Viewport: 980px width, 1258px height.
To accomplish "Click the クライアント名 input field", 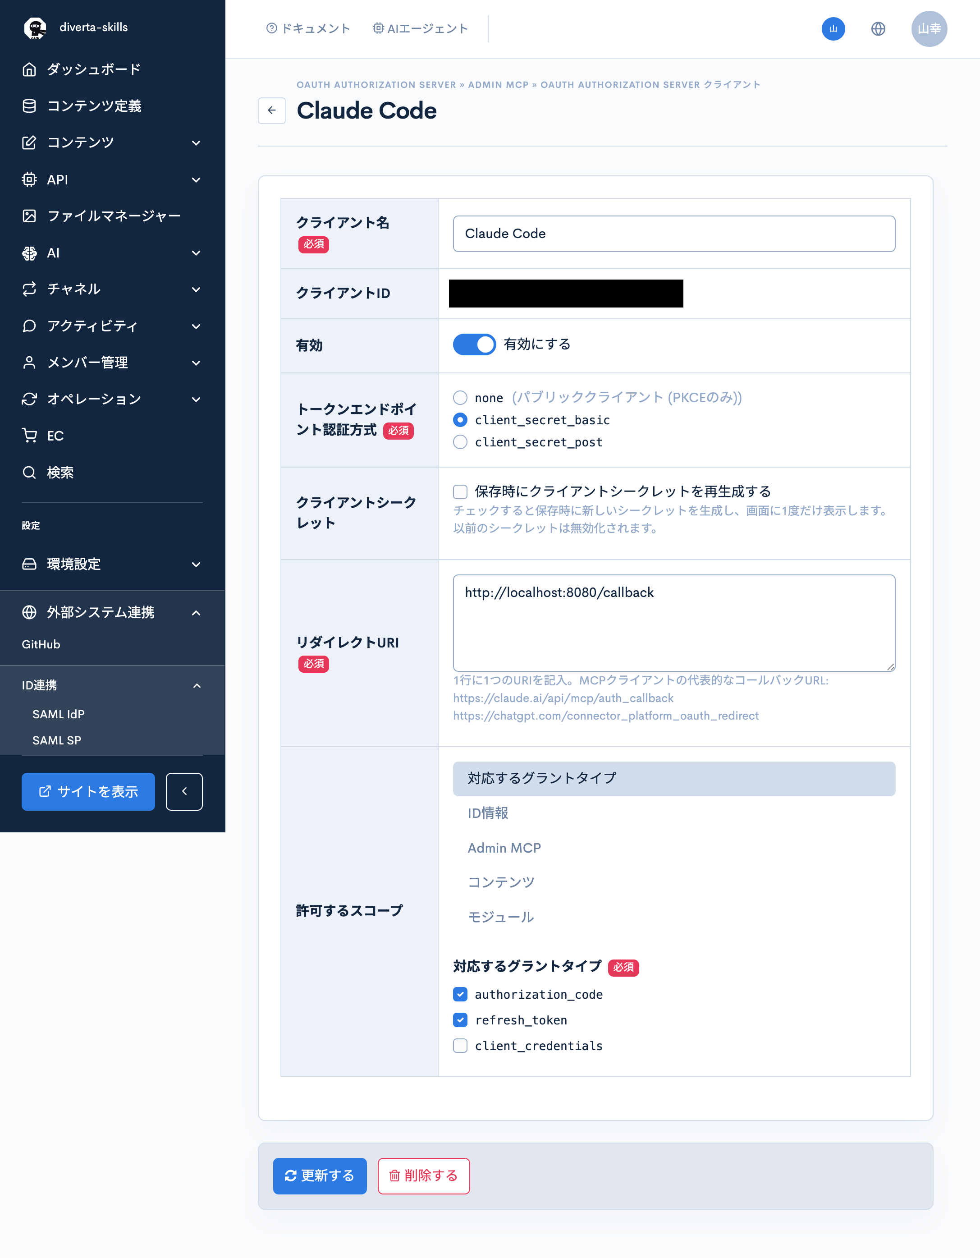I will click(673, 234).
